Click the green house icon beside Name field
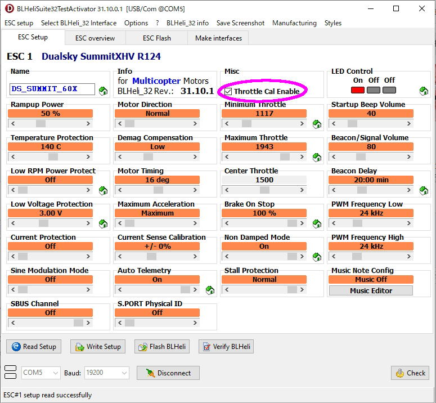 click(x=103, y=91)
